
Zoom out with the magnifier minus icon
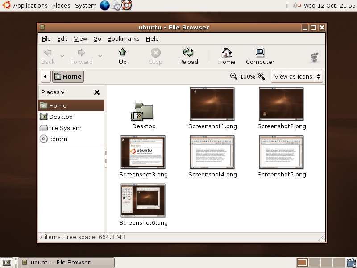point(234,76)
